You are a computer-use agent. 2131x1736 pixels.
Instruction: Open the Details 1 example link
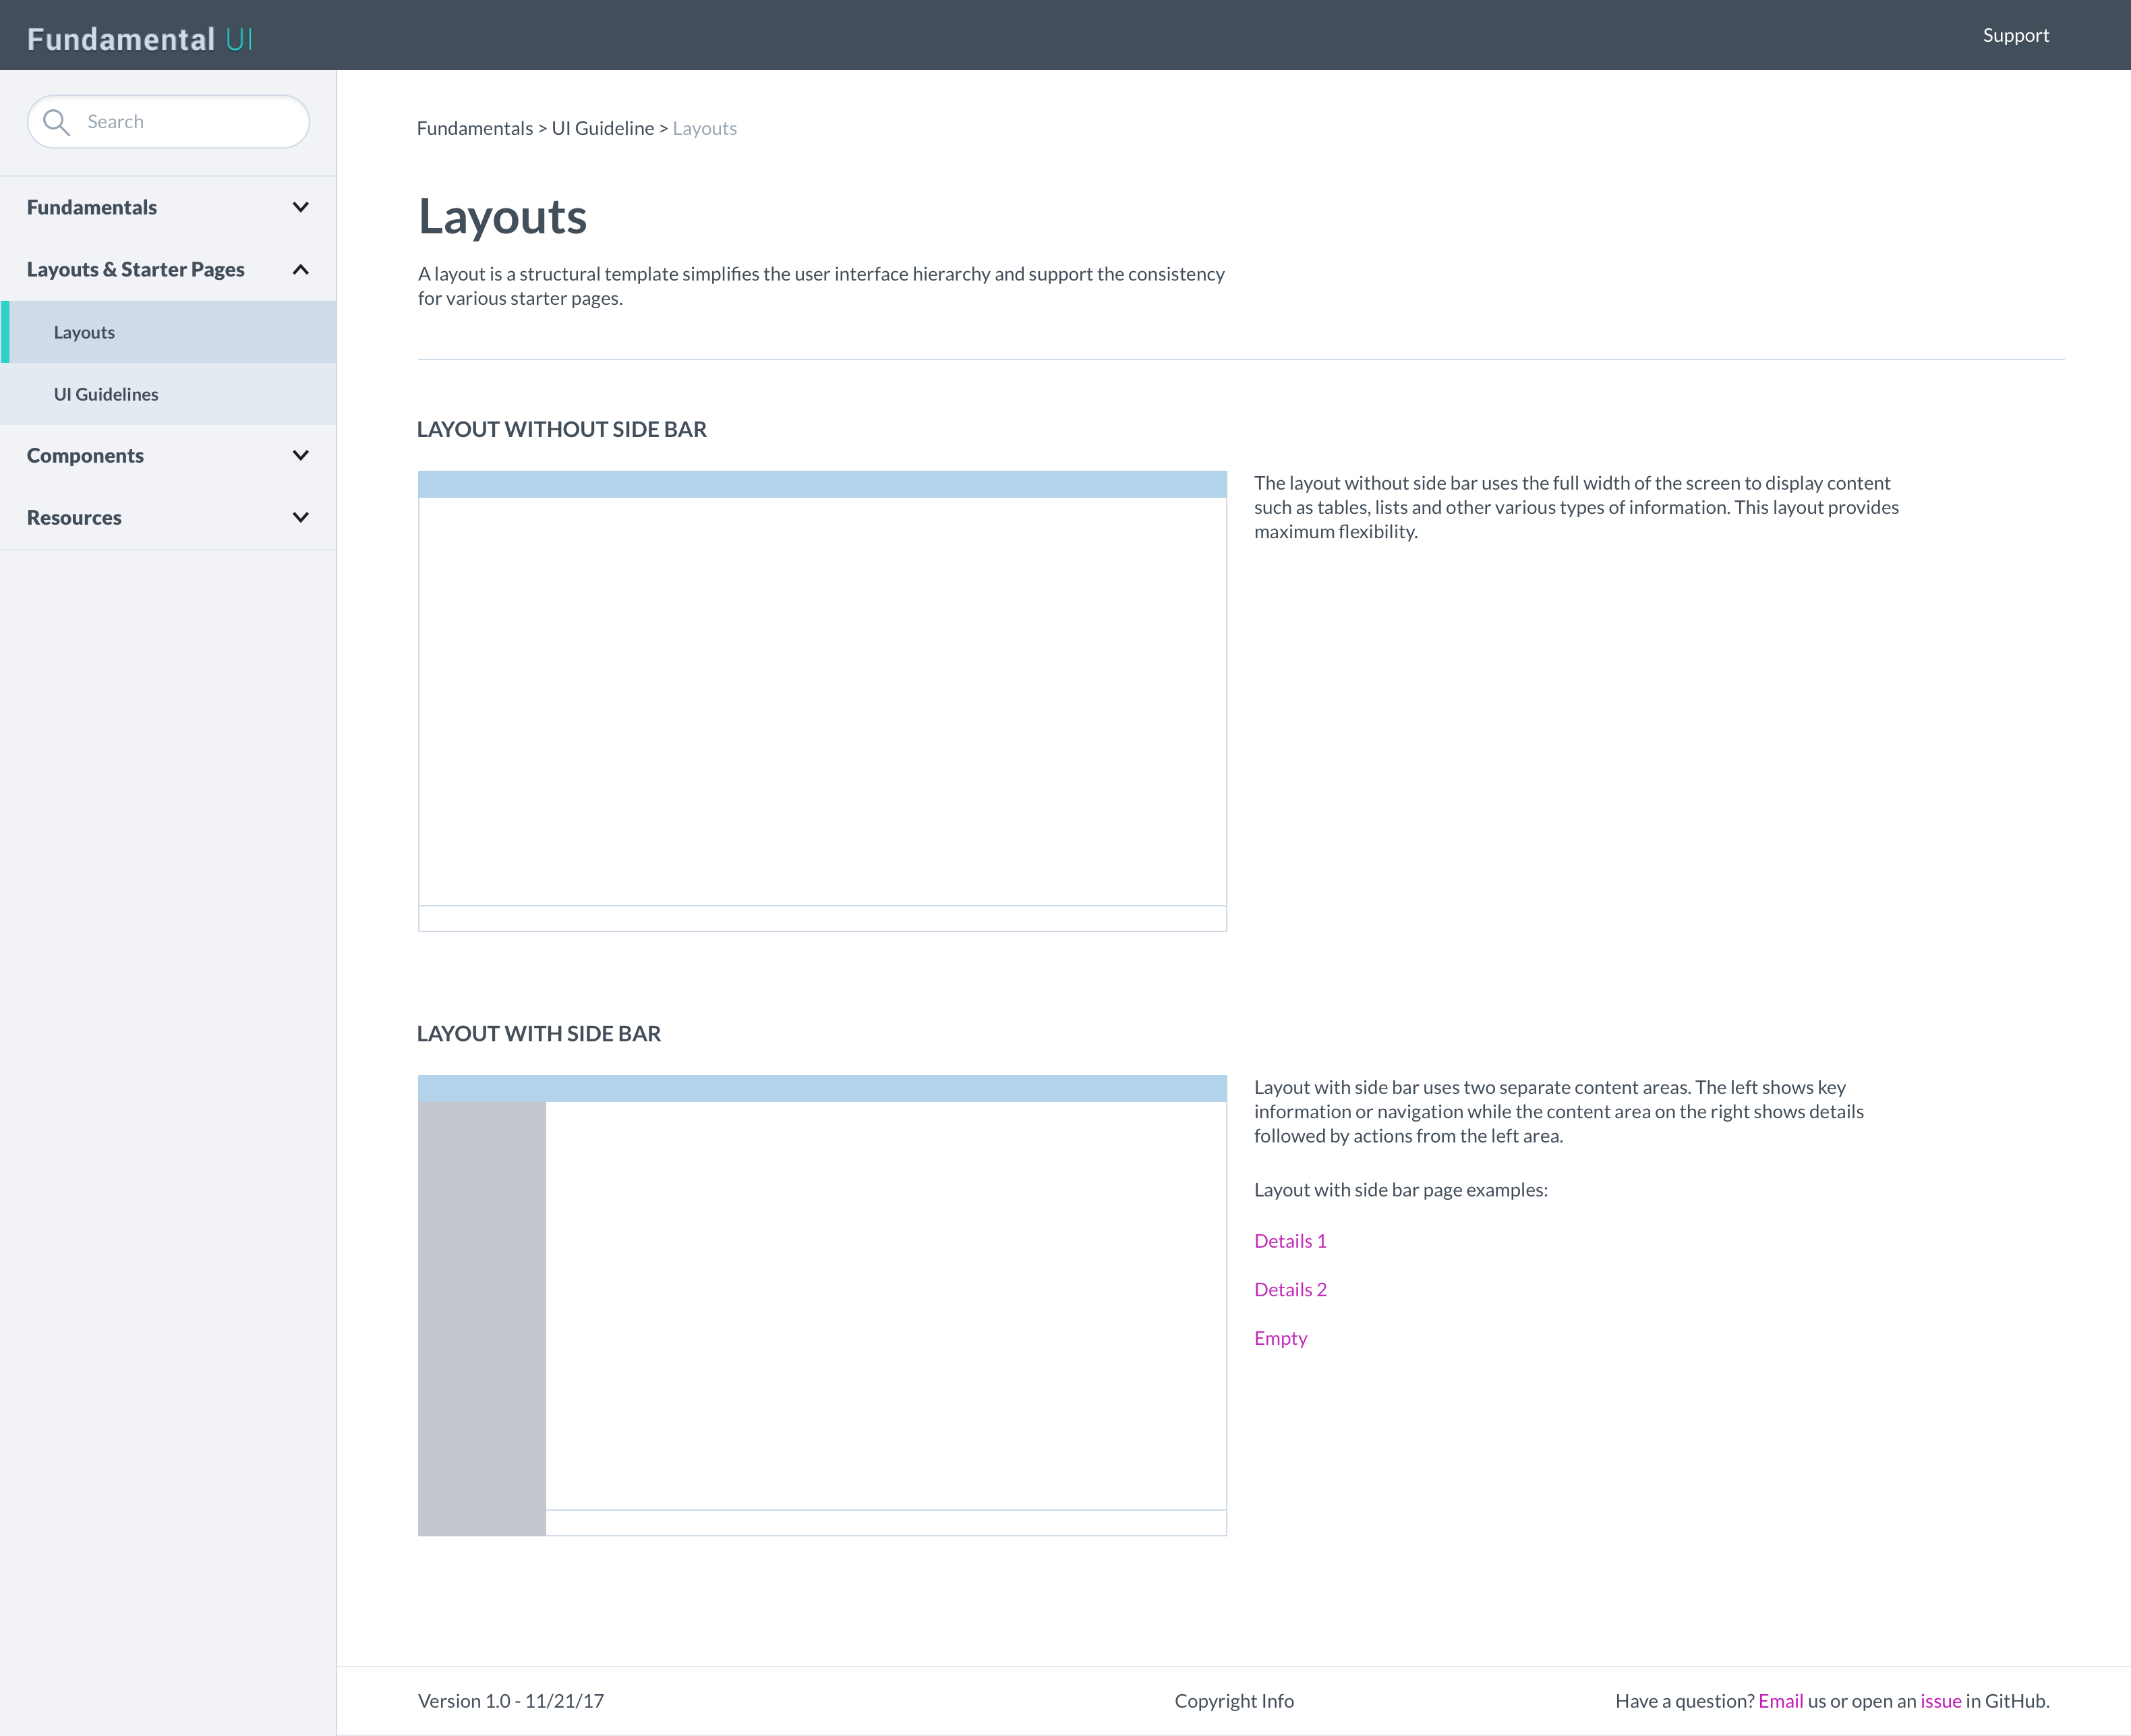pyautogui.click(x=1290, y=1240)
